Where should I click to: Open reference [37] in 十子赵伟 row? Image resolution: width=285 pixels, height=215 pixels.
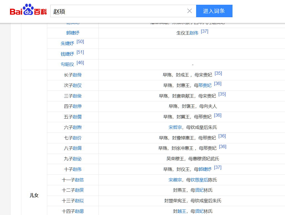pos(218,167)
